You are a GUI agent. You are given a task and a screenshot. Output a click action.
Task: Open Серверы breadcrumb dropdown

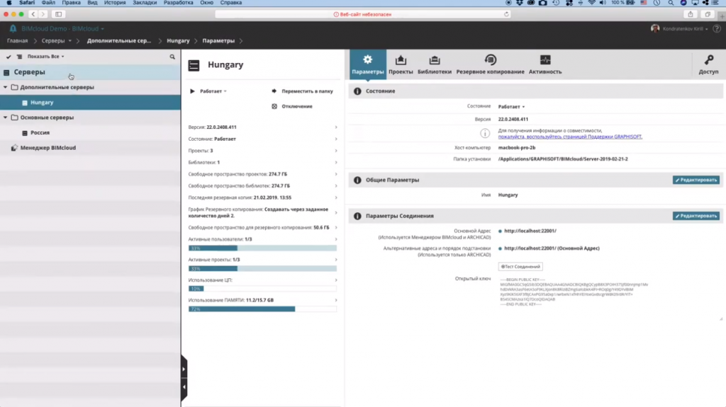(57, 41)
